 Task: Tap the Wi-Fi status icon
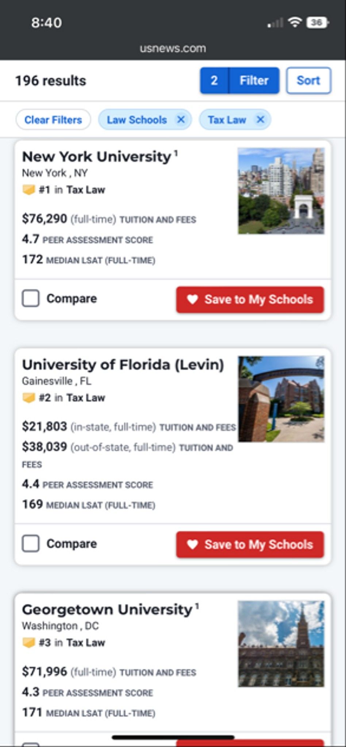click(x=295, y=23)
